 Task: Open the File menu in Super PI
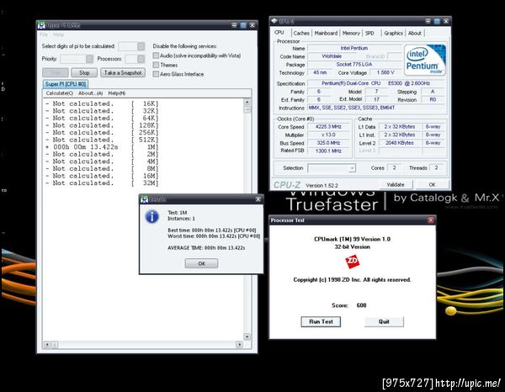click(44, 34)
